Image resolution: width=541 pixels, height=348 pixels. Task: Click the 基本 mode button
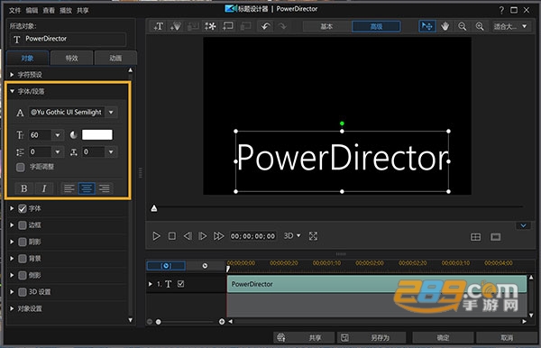point(326,26)
